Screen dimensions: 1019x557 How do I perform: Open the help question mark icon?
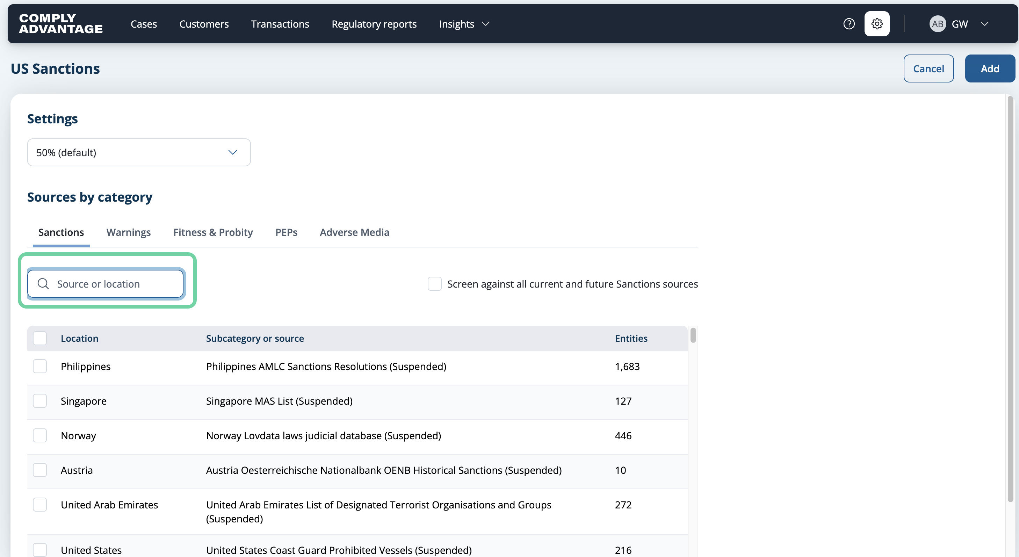click(849, 24)
